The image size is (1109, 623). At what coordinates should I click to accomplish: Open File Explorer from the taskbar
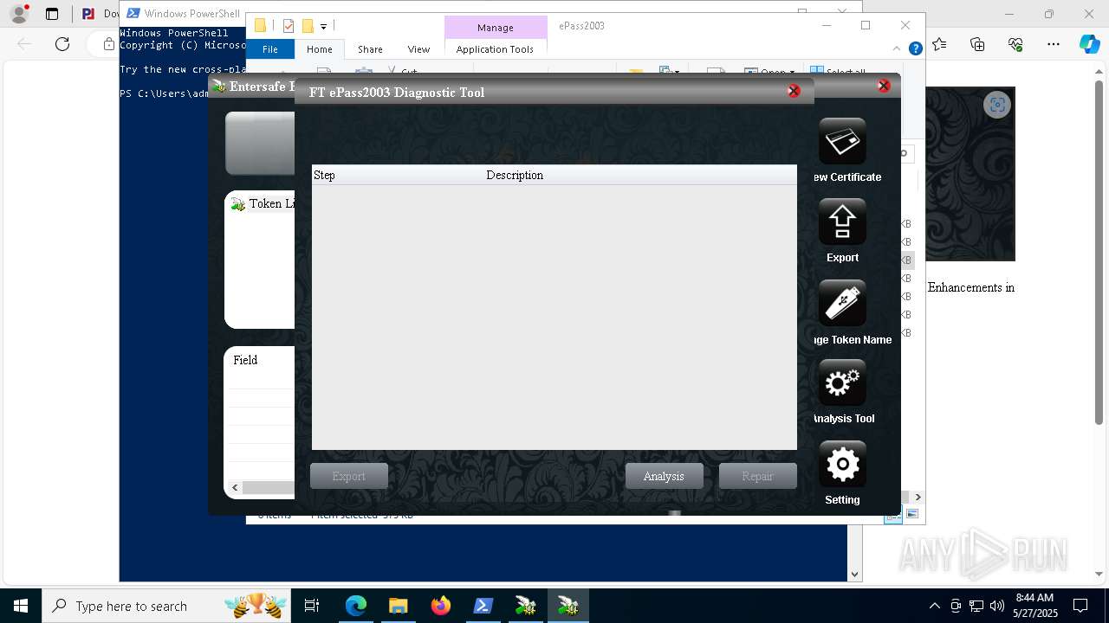tap(399, 606)
